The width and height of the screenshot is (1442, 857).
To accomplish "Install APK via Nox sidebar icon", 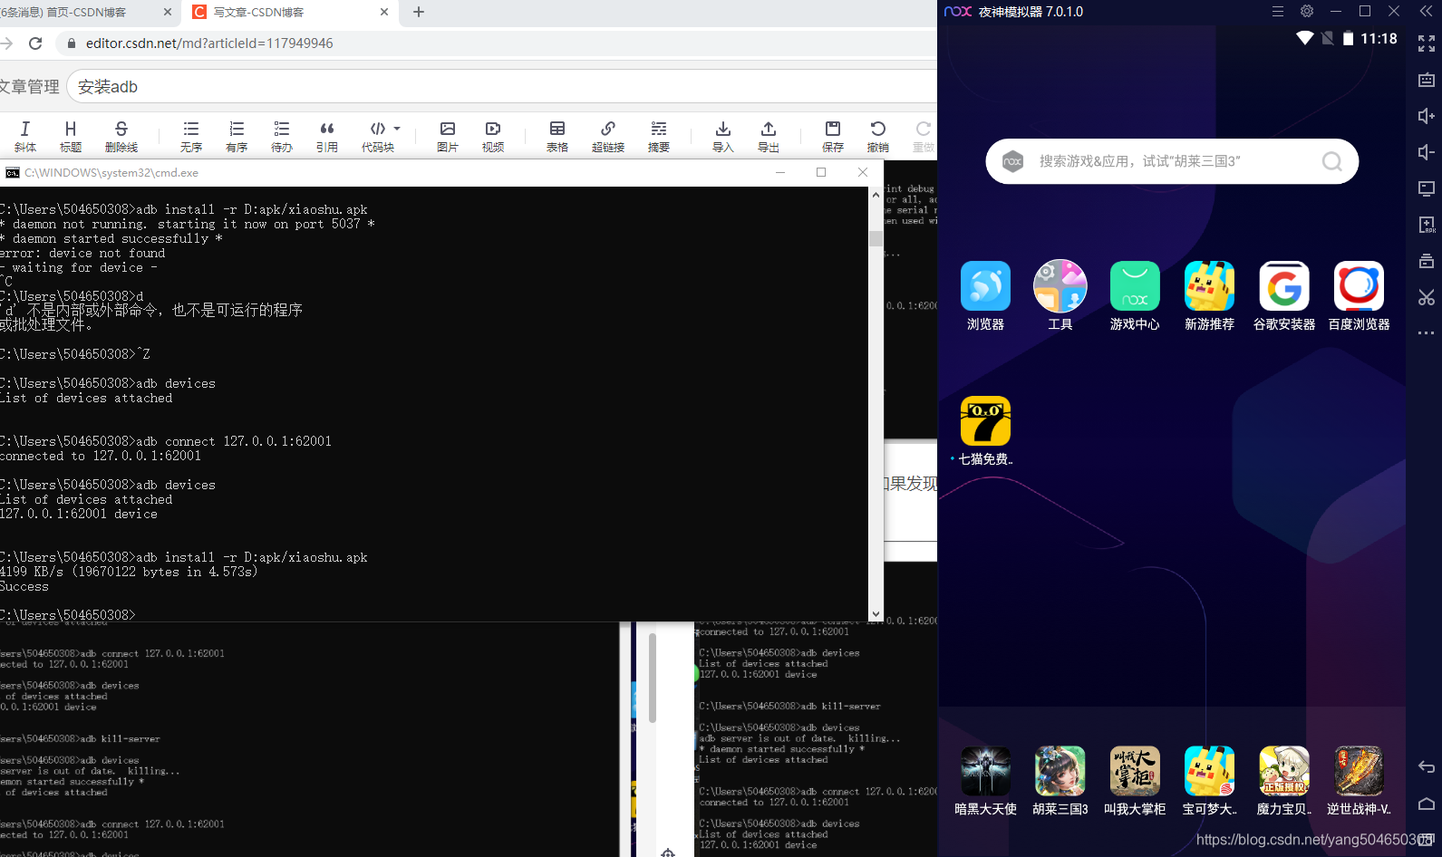I will (1427, 225).
